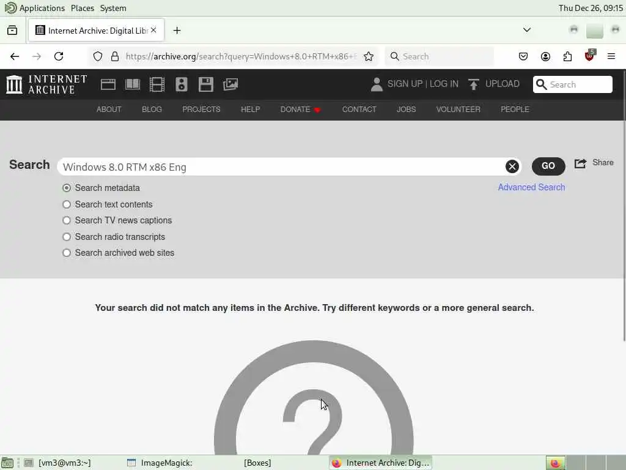Select Search metadata option
This screenshot has width=626, height=470.
pos(67,188)
